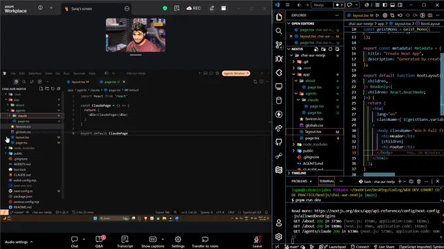Open Explorer more actions ellipsis
The height and width of the screenshot is (249, 444).
click(x=337, y=15)
